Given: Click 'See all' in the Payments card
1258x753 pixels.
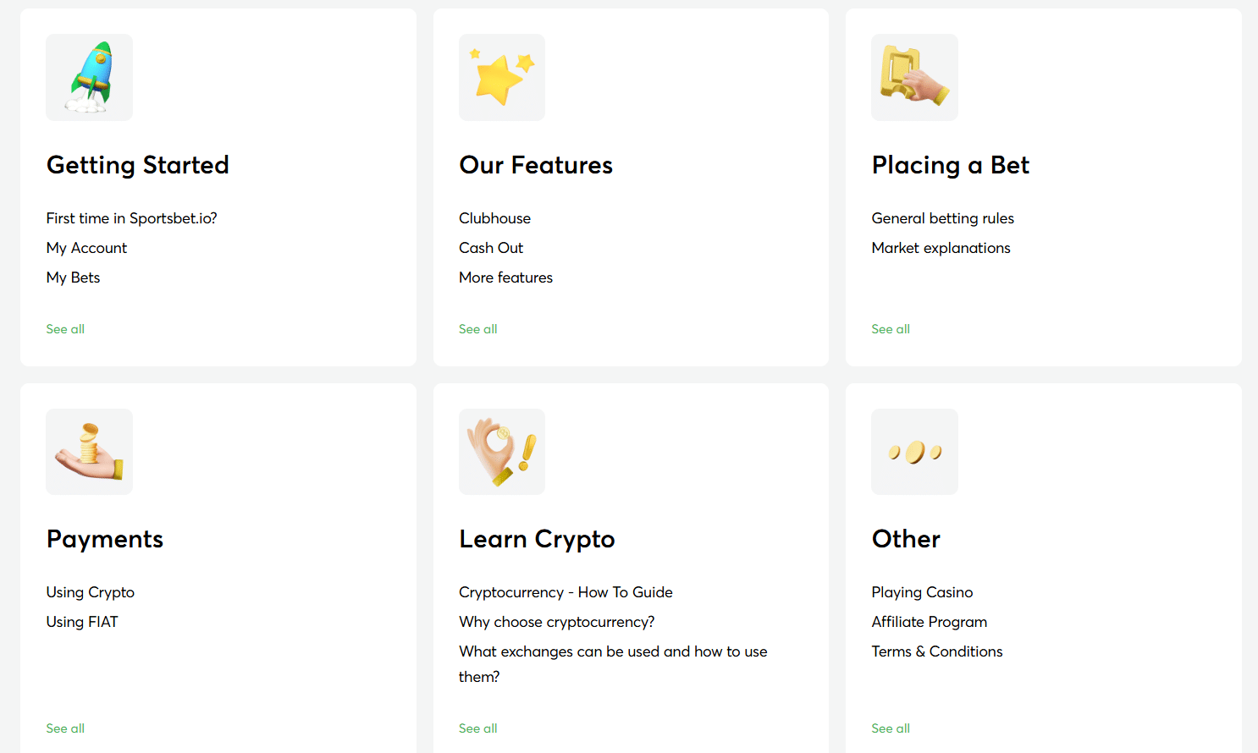Looking at the screenshot, I should click(x=65, y=728).
